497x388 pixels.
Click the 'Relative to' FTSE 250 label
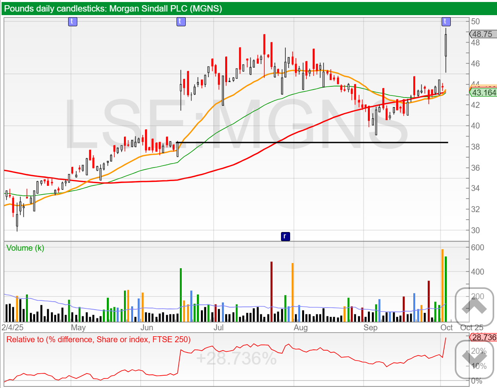click(98, 339)
